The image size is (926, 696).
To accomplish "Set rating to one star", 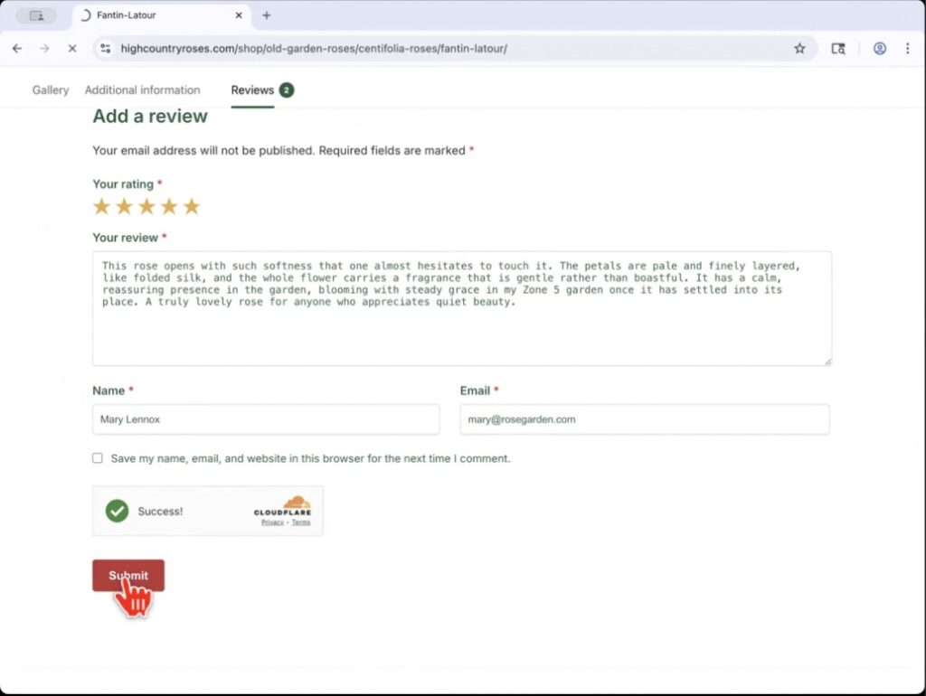I will pos(101,207).
